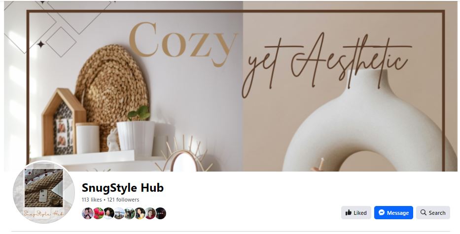Screen dimensions: 460x234
Task: Click the magnifying glass search icon
Action: coord(424,212)
